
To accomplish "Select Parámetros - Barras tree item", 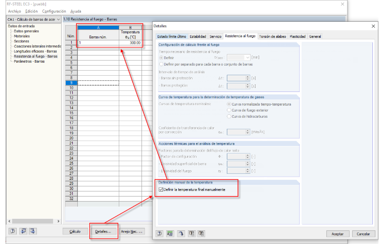I will click(29, 61).
